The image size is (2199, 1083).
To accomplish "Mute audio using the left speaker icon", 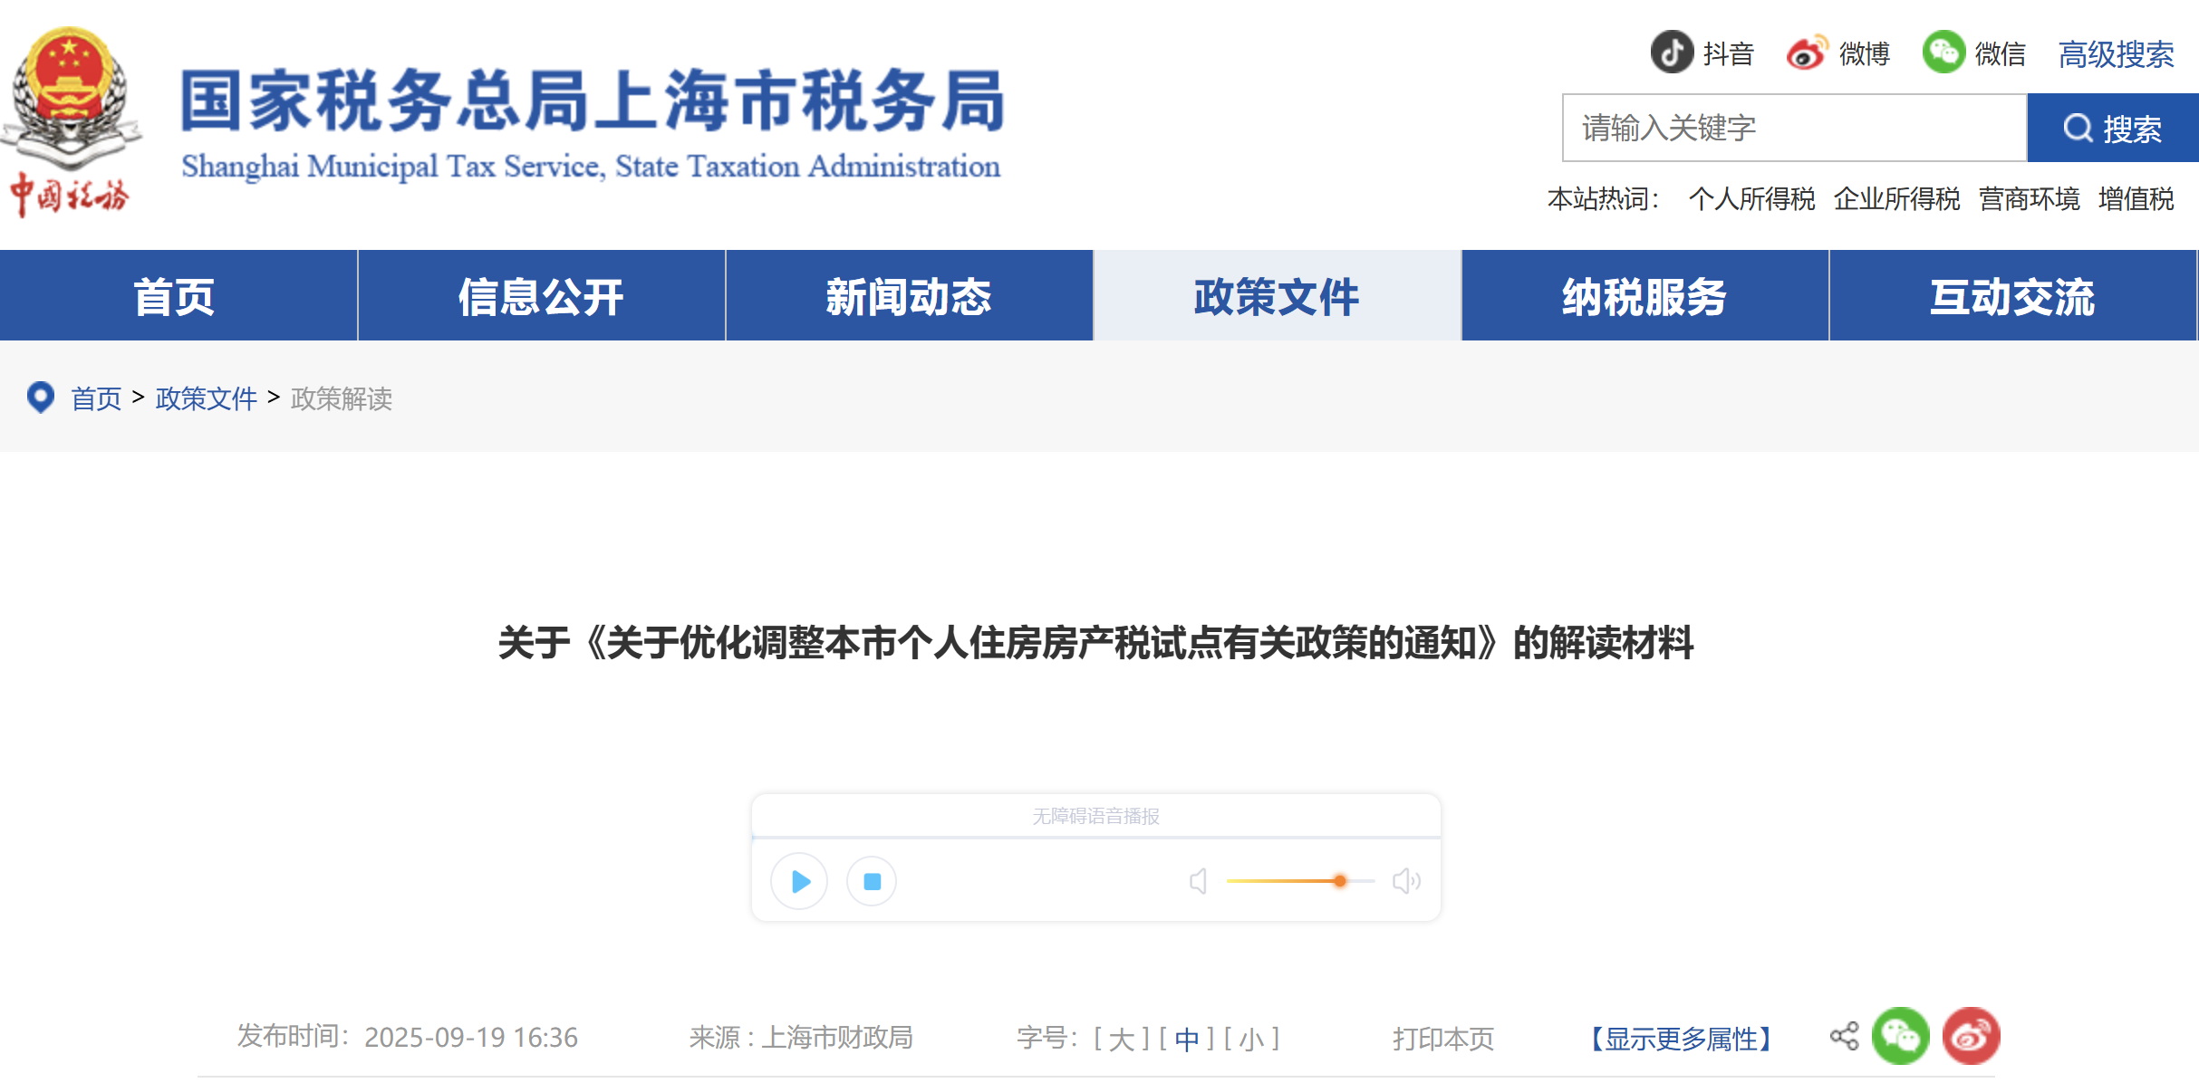I will (x=1199, y=879).
